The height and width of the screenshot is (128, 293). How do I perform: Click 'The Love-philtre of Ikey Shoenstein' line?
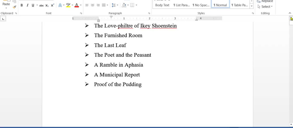click(x=135, y=26)
